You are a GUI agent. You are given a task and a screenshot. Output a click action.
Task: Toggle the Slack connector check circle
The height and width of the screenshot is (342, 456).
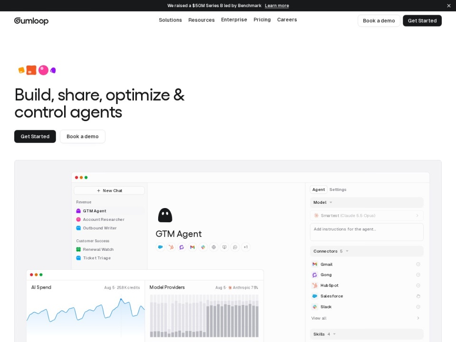click(x=418, y=307)
